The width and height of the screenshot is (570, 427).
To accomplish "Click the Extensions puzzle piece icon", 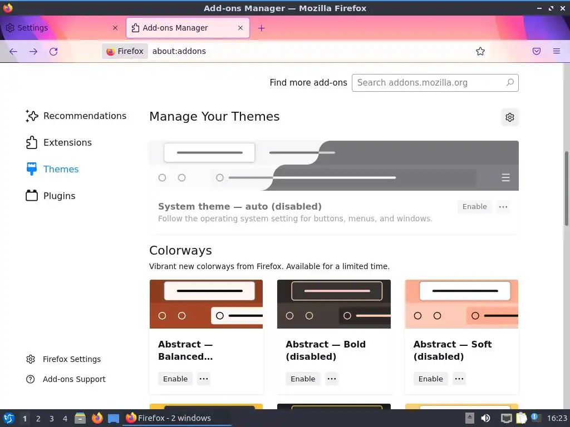I will coord(32,142).
